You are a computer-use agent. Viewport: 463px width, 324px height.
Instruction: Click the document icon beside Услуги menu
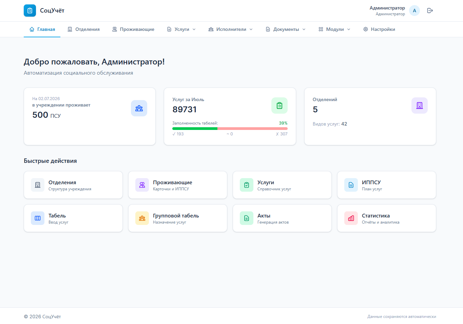tap(169, 29)
